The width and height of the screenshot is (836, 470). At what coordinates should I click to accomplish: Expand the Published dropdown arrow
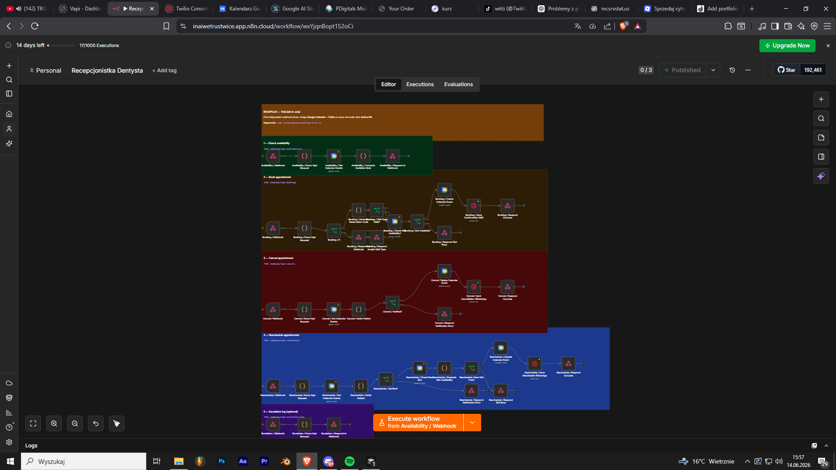713,70
